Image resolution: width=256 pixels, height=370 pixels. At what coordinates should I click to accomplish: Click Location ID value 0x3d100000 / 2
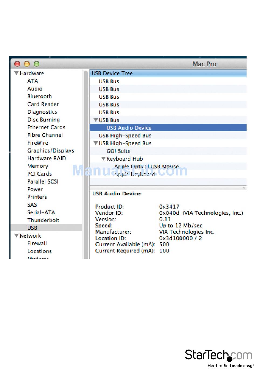click(x=180, y=238)
